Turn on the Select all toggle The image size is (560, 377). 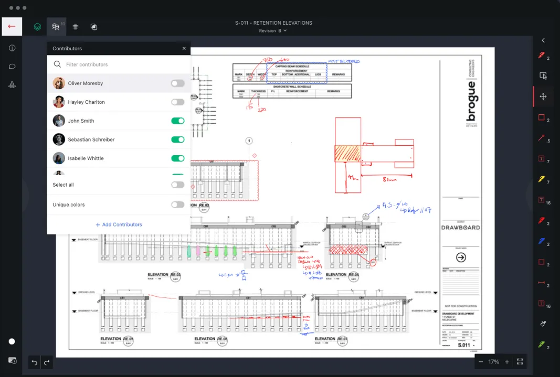177,185
